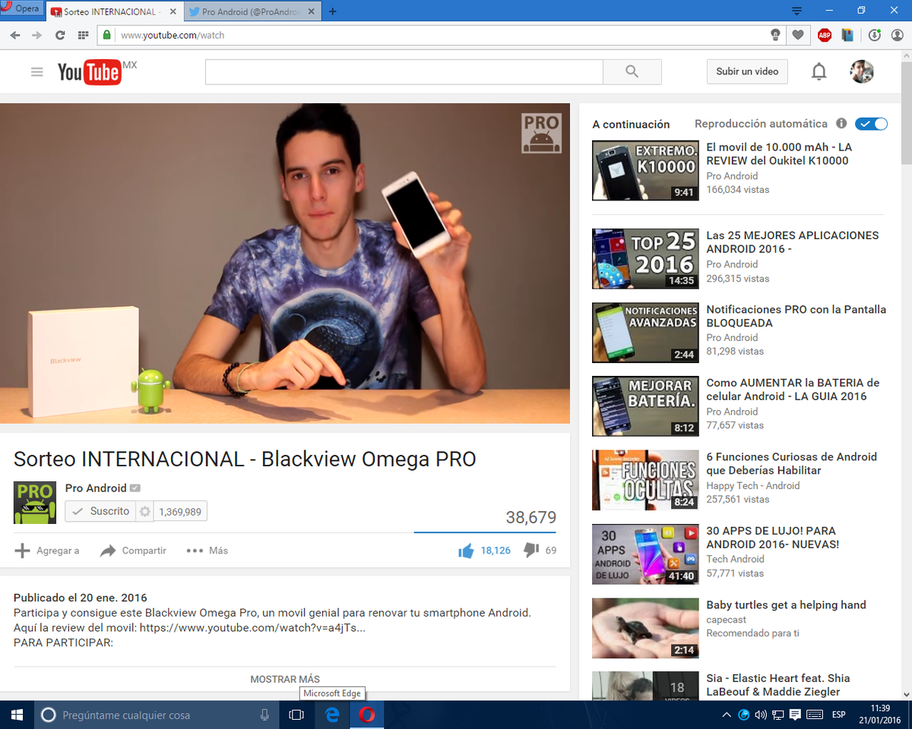Open a new tab with the plus button
This screenshot has height=729, width=912.
(333, 11)
